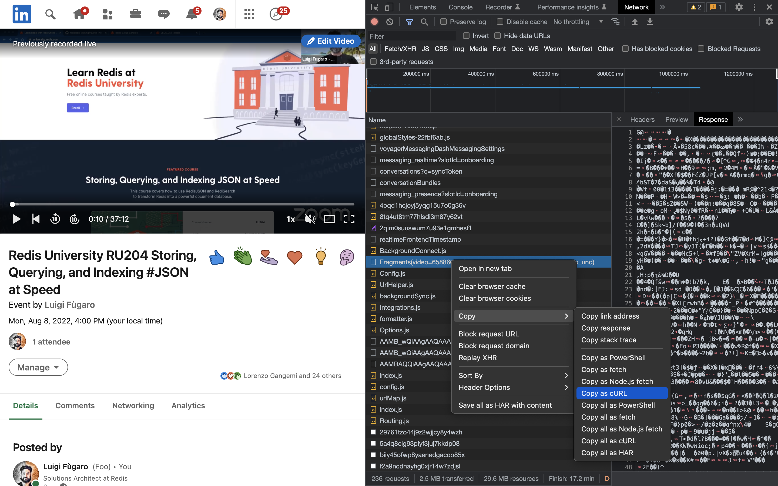
Task: React with the Insightful lightbulb icon
Action: pos(321,256)
